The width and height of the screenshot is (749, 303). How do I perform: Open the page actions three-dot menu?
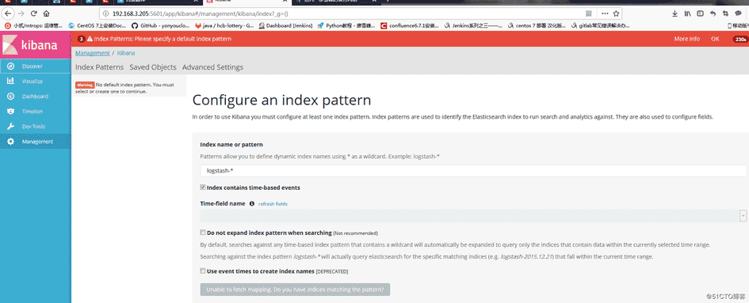(x=605, y=13)
